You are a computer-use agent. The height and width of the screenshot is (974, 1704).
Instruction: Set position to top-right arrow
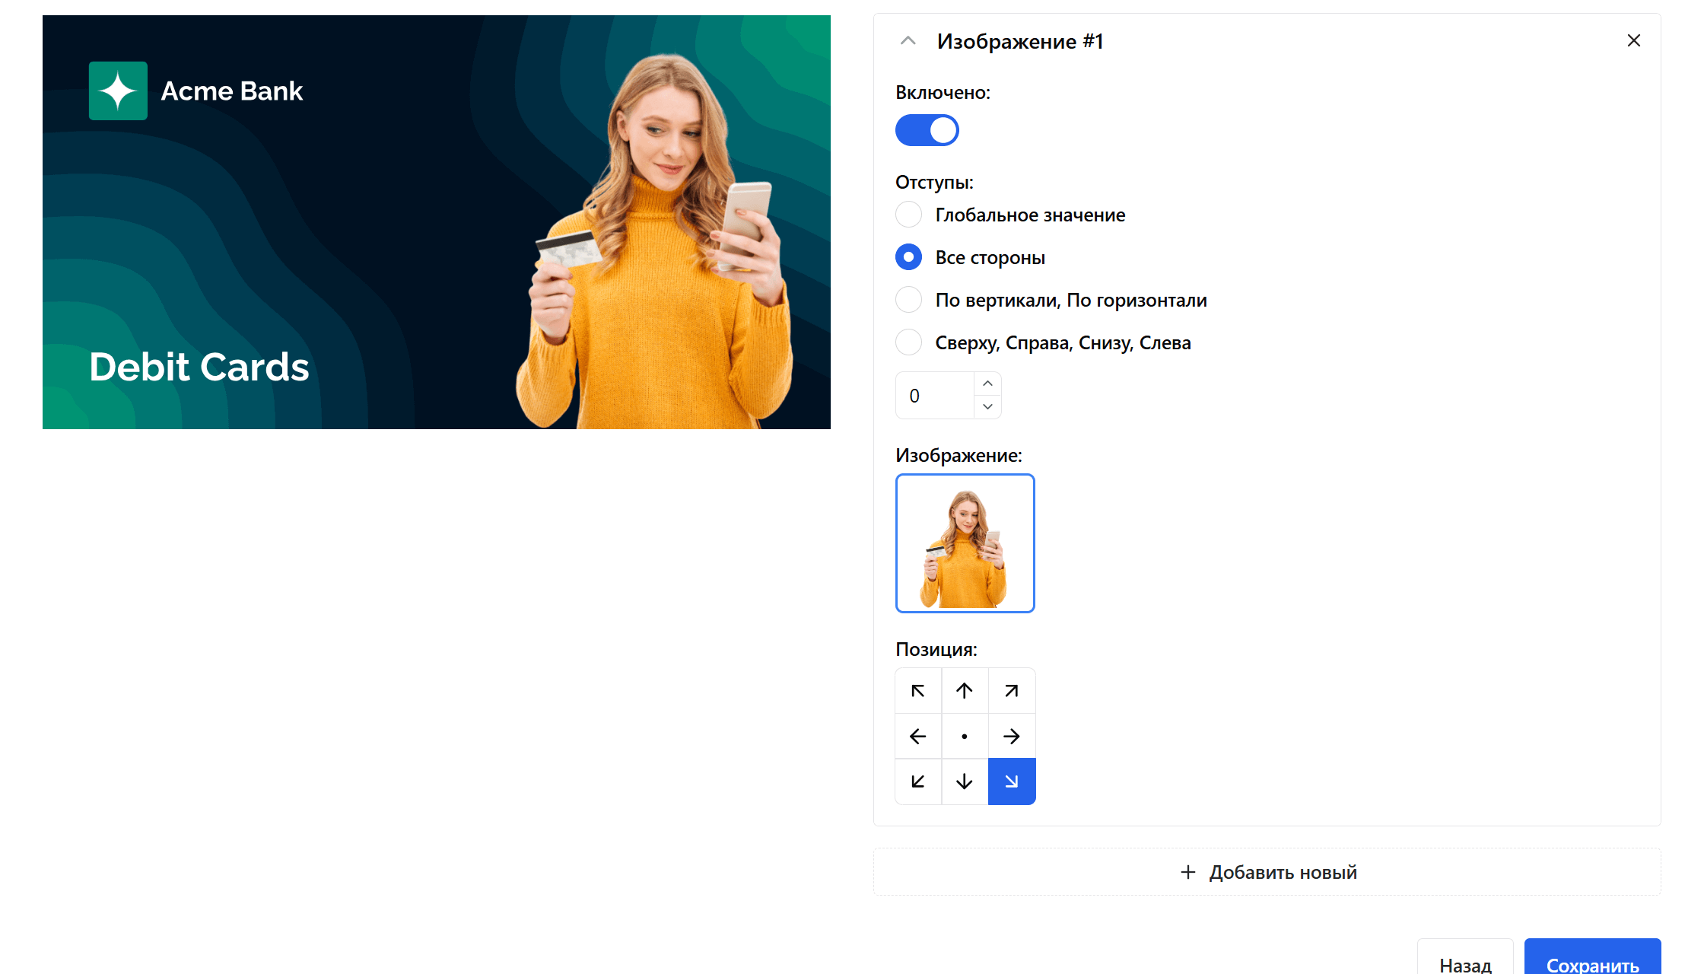coord(1011,691)
